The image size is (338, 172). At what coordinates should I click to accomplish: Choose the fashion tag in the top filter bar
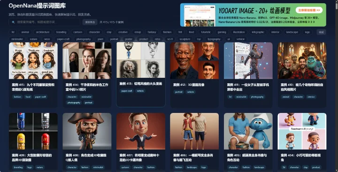[167, 32]
